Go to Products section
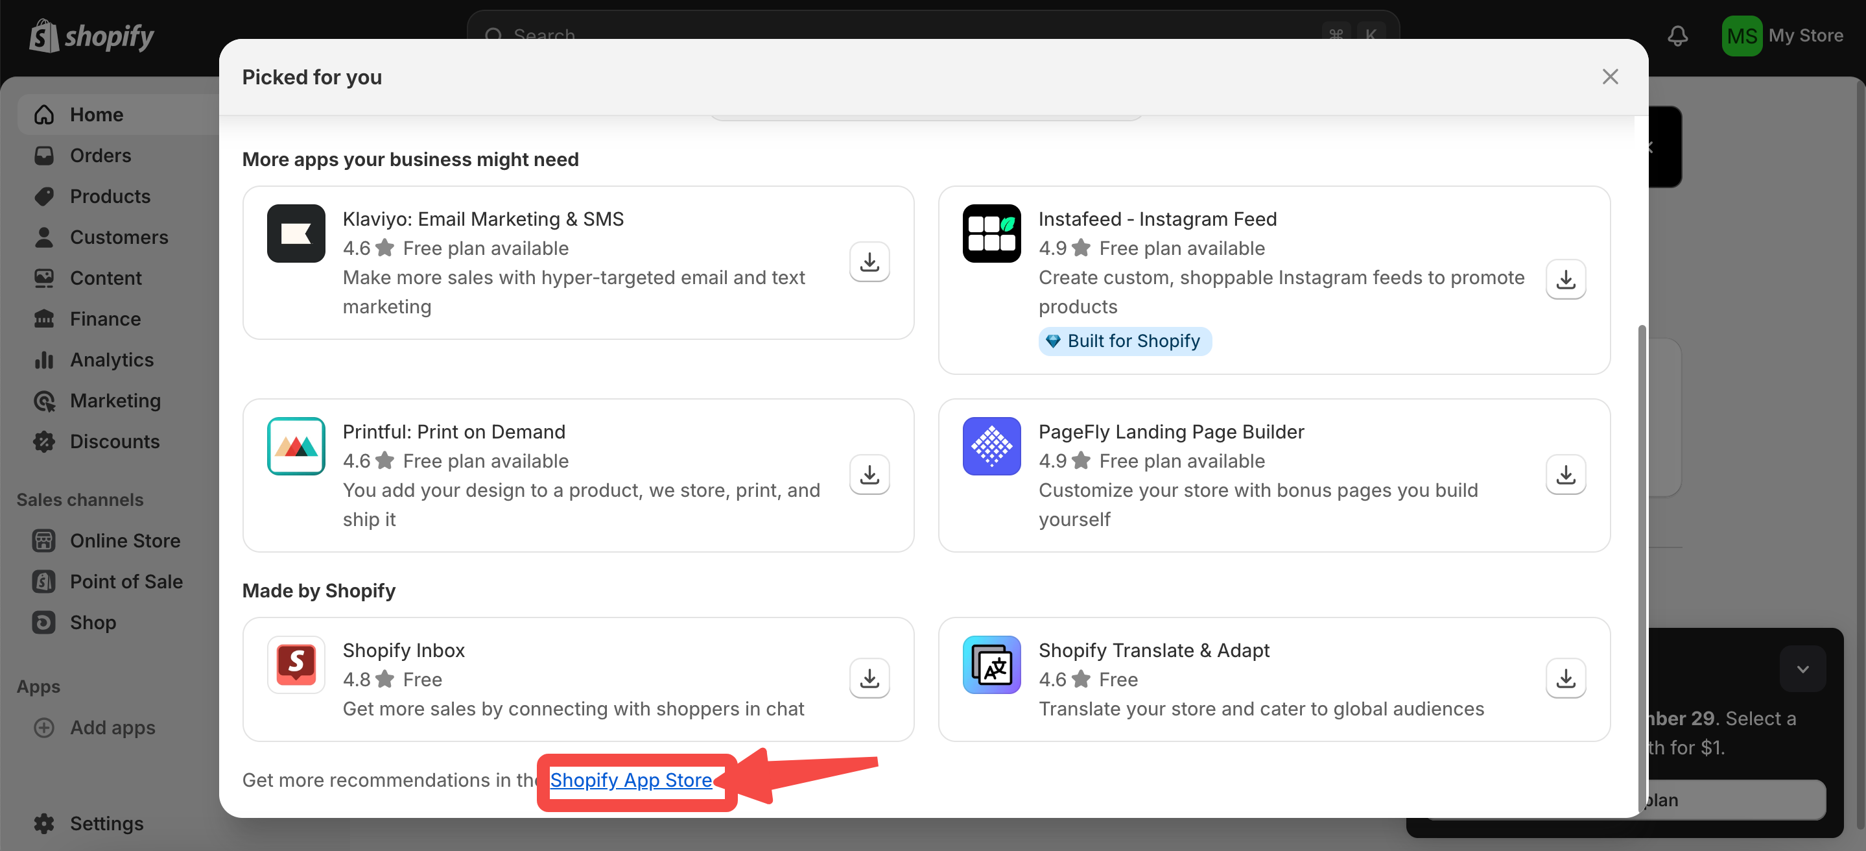Image resolution: width=1866 pixels, height=851 pixels. pos(110,197)
